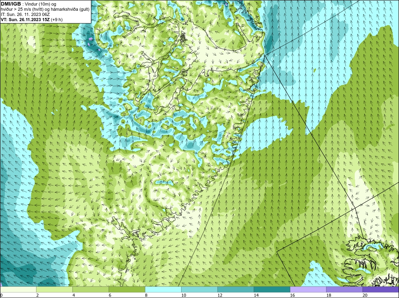Screen dimensions: 399x298
Task: Click the '14' scale label on the color bar
Action: (x=256, y=295)
